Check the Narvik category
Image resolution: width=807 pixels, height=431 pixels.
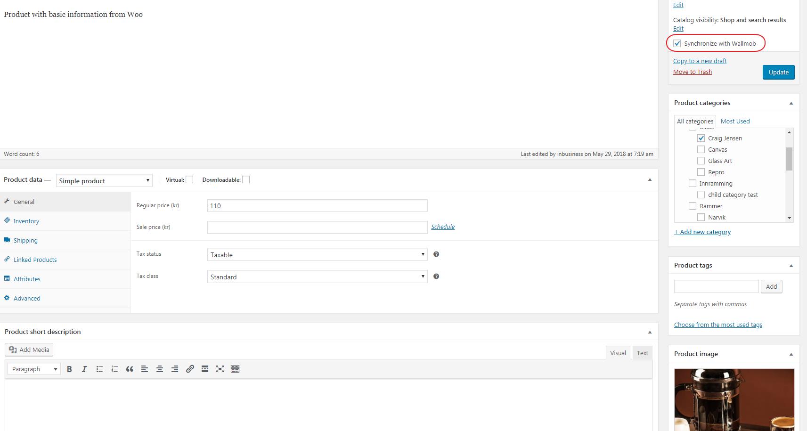pos(701,217)
